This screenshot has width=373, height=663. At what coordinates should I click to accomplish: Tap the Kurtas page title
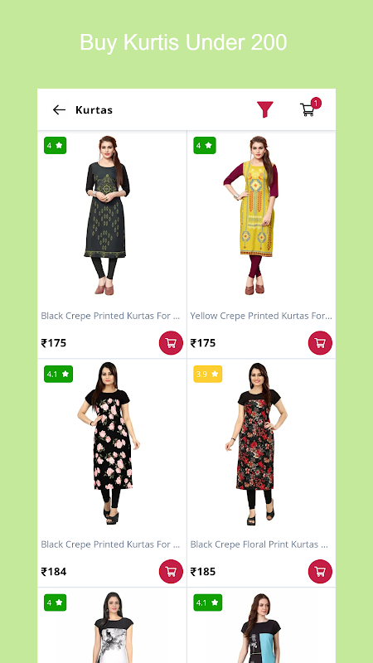(x=94, y=110)
